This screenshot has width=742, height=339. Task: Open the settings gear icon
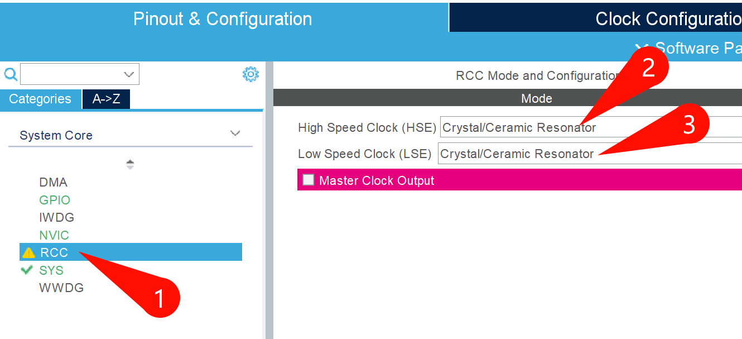[250, 74]
